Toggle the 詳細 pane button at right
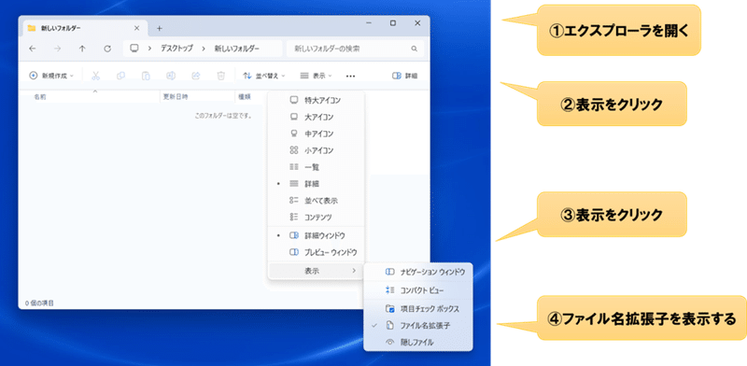747x366 pixels. click(405, 76)
